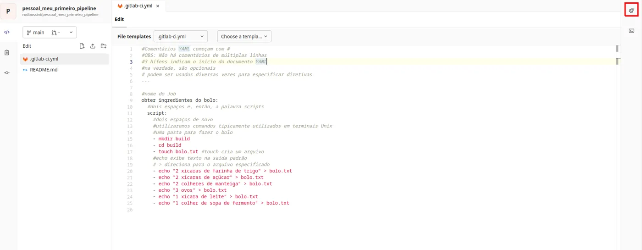Open the Pipelines rocket icon in right sidebar
The height and width of the screenshot is (250, 642).
[x=631, y=10]
